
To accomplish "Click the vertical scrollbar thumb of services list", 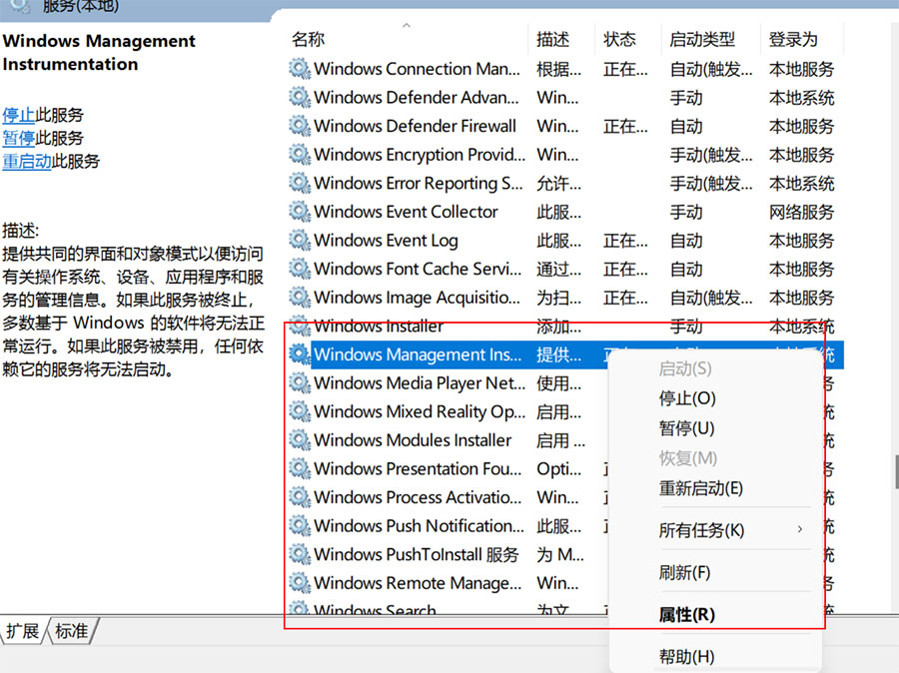I will click(x=896, y=471).
